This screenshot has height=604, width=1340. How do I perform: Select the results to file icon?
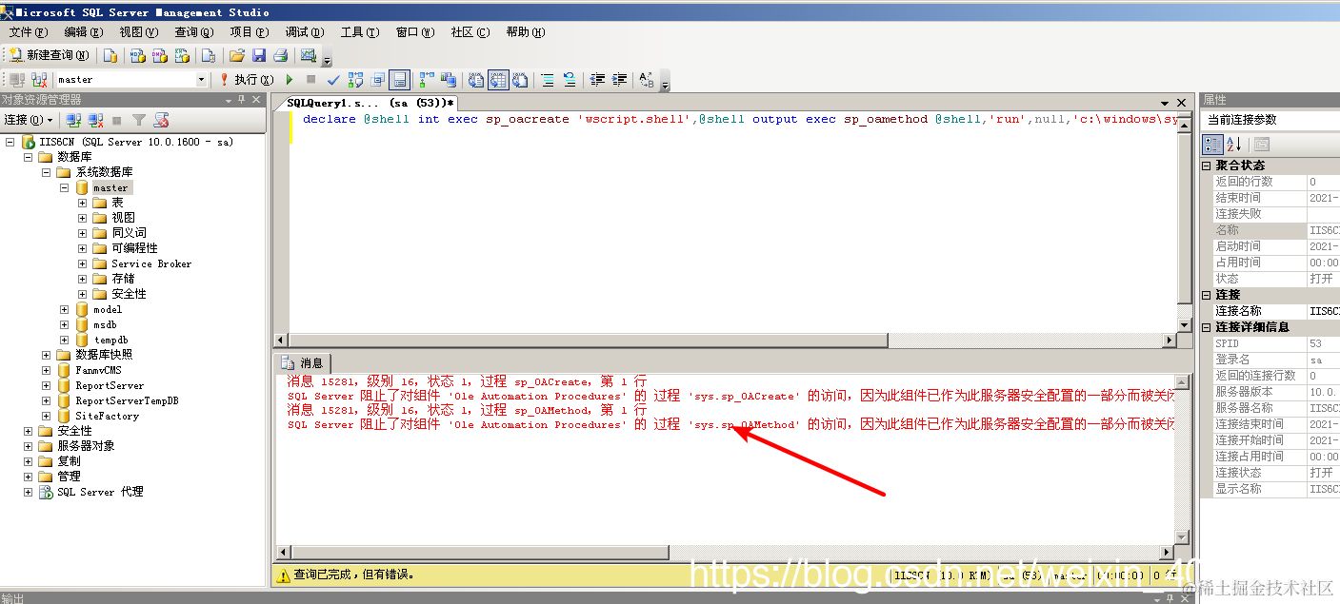(520, 80)
